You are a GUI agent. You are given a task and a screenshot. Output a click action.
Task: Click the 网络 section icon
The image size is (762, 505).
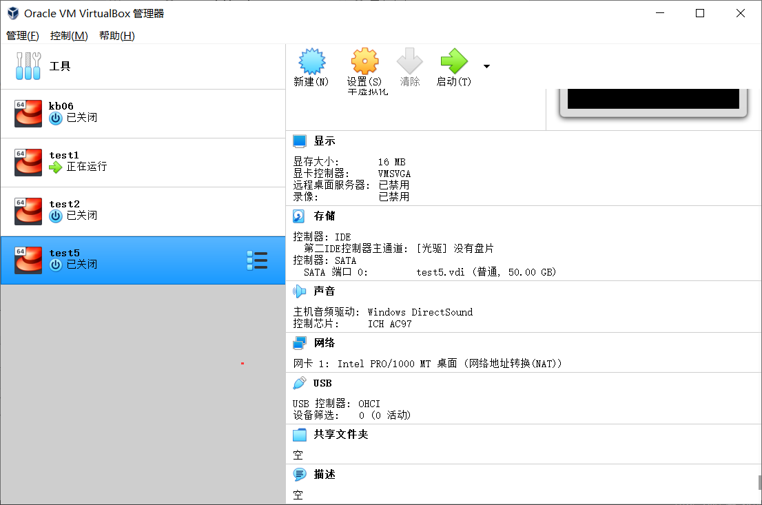click(299, 342)
